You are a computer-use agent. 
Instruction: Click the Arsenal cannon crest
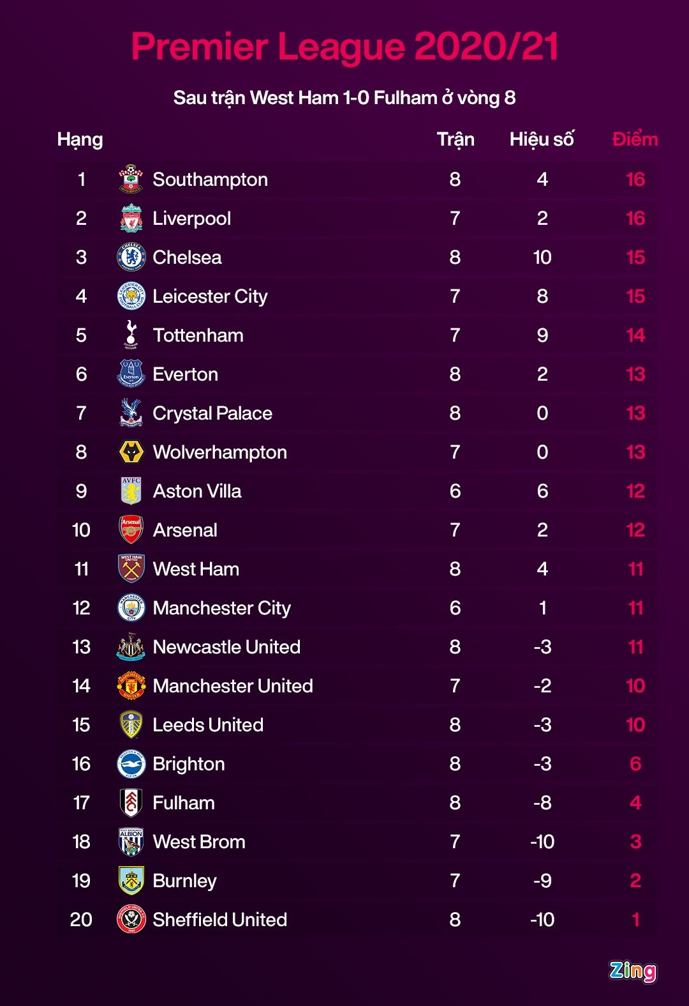(x=131, y=530)
